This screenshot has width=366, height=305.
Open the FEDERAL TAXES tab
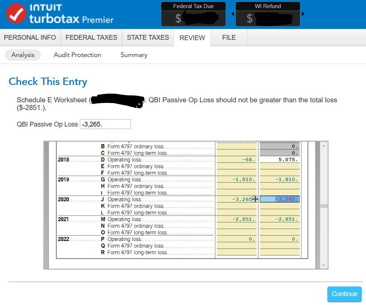click(x=91, y=38)
